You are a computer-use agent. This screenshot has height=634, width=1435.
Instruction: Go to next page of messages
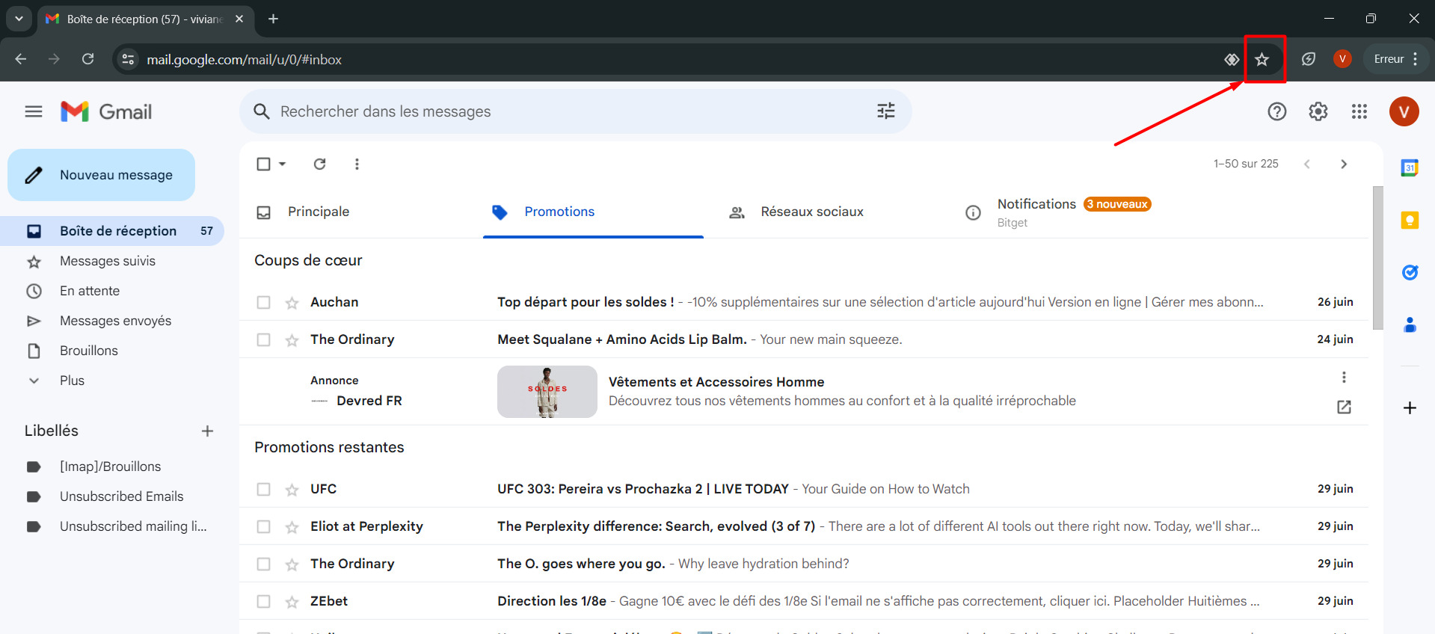click(x=1344, y=164)
